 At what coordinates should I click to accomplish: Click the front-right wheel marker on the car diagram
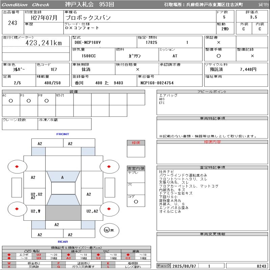(109, 166)
